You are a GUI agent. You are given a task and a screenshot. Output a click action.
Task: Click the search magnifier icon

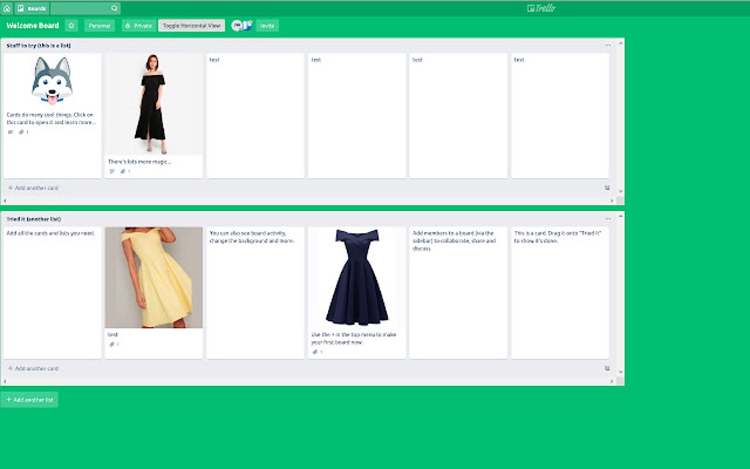114,8
